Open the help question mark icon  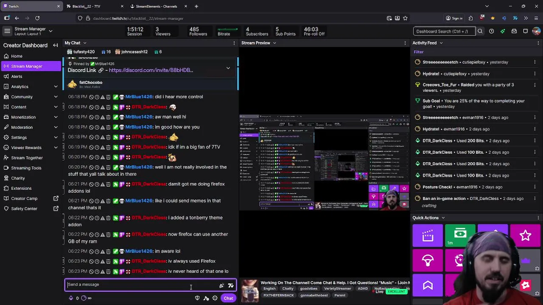pyautogui.click(x=491, y=31)
